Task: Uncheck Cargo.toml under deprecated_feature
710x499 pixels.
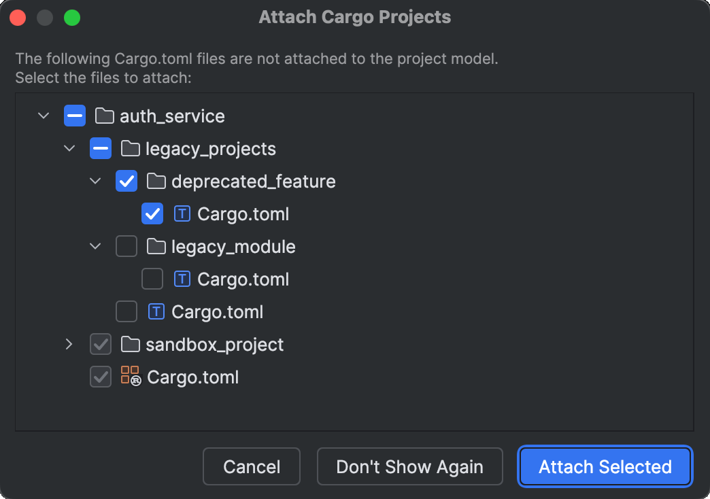Action: pos(152,213)
